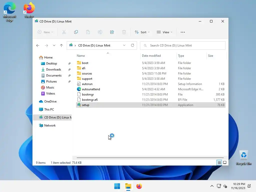This screenshot has height=192, width=256.
Task: Click the Rename icon in toolbar
Action: [x=100, y=32]
